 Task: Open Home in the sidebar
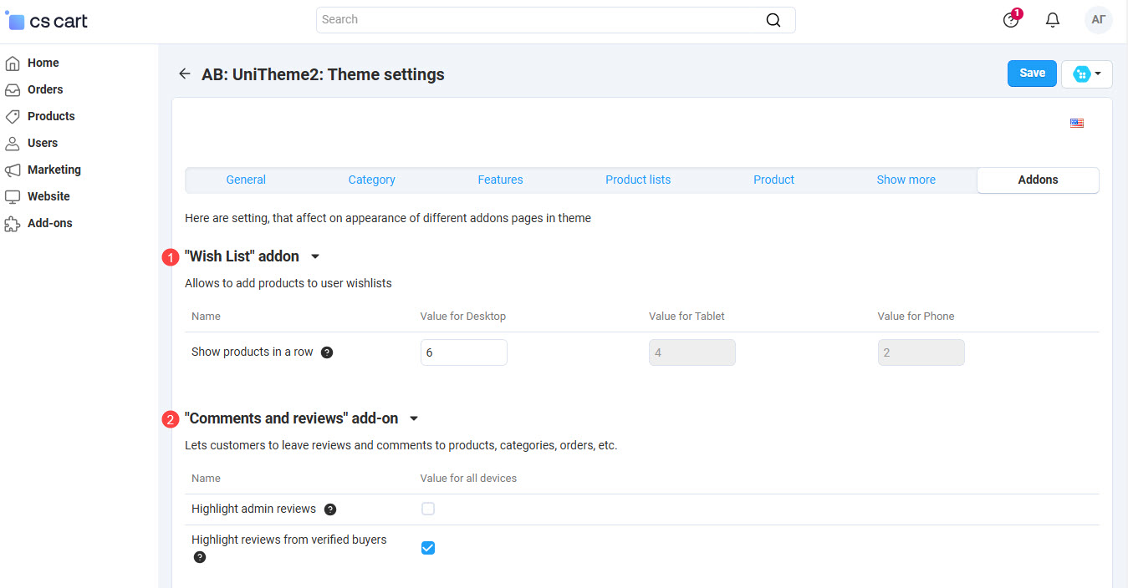click(x=43, y=63)
